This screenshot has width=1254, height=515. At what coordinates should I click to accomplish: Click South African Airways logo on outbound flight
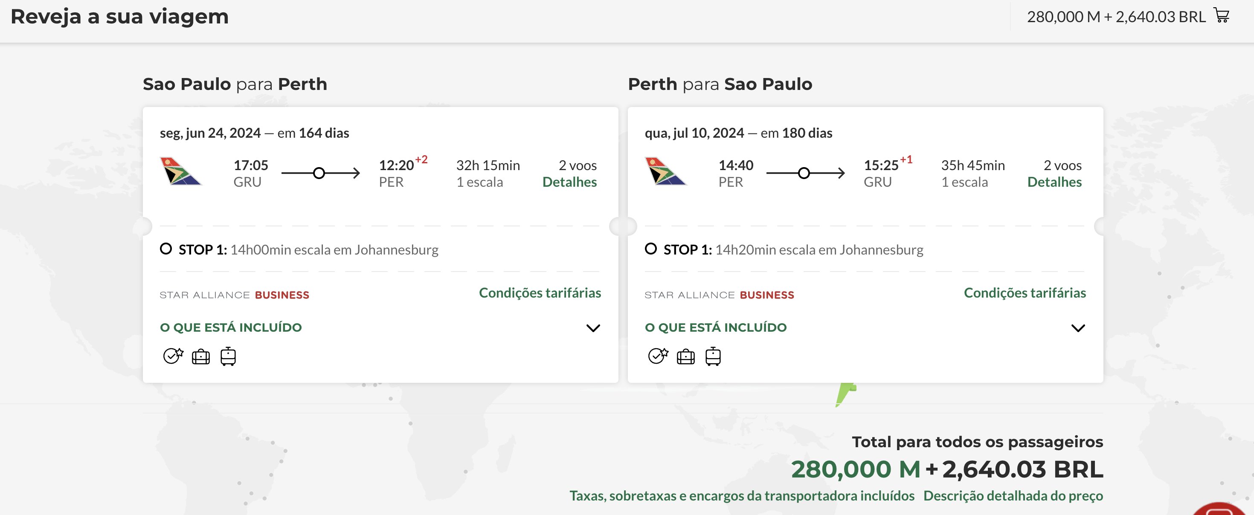[180, 171]
